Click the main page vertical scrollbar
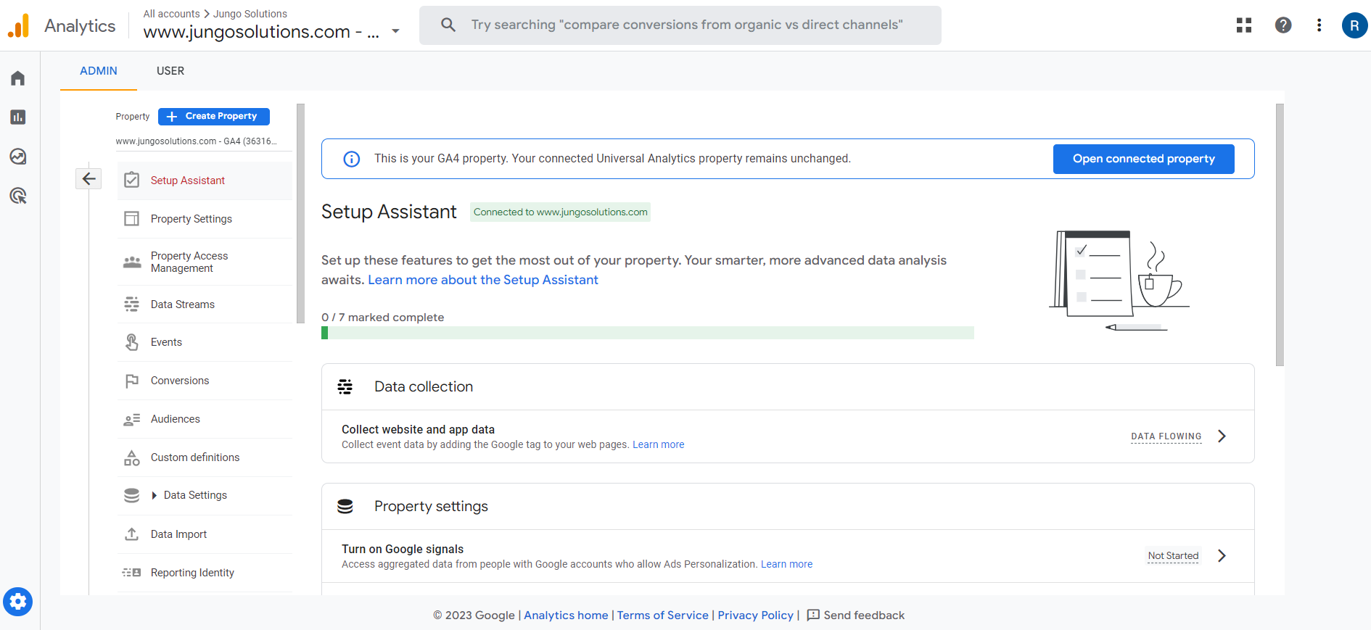 [x=1280, y=235]
